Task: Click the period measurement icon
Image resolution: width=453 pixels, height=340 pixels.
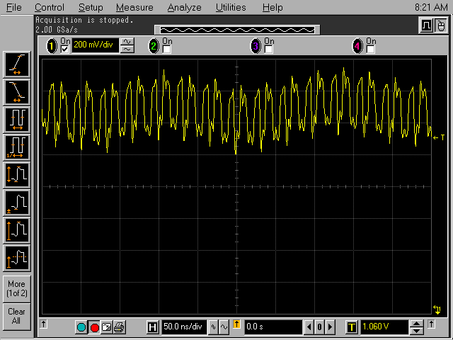Action: pos(16,118)
